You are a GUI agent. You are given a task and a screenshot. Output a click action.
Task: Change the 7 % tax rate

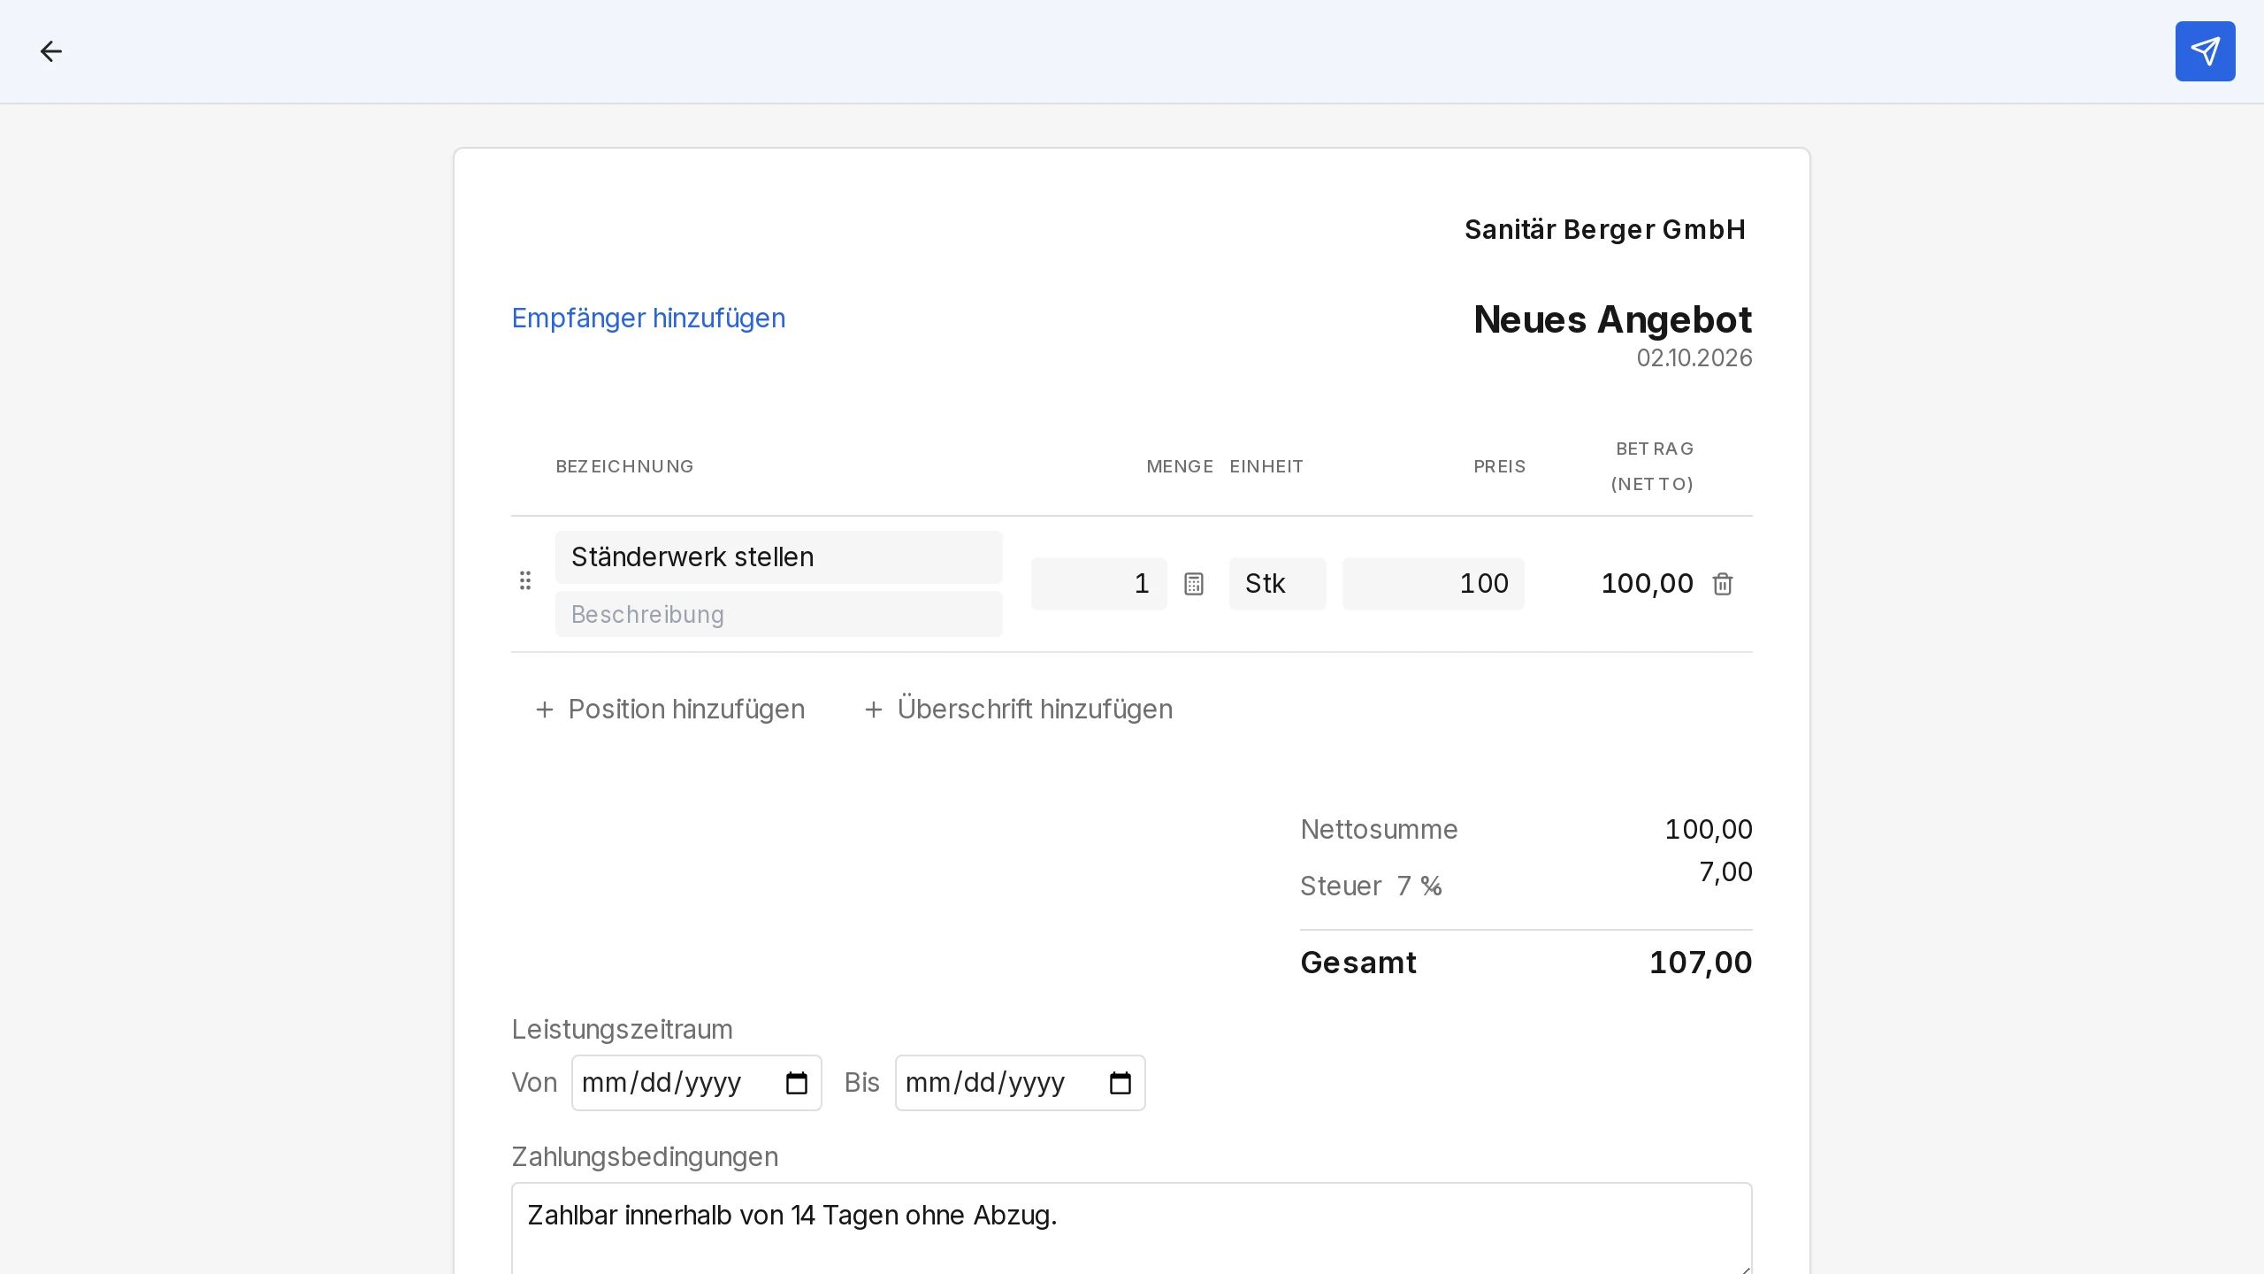(1420, 886)
